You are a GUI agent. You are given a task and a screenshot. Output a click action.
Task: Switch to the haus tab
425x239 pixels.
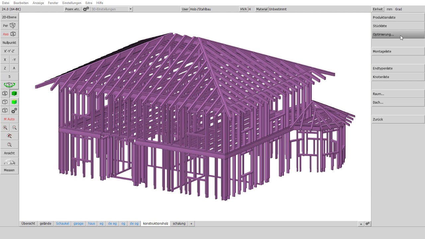92,224
